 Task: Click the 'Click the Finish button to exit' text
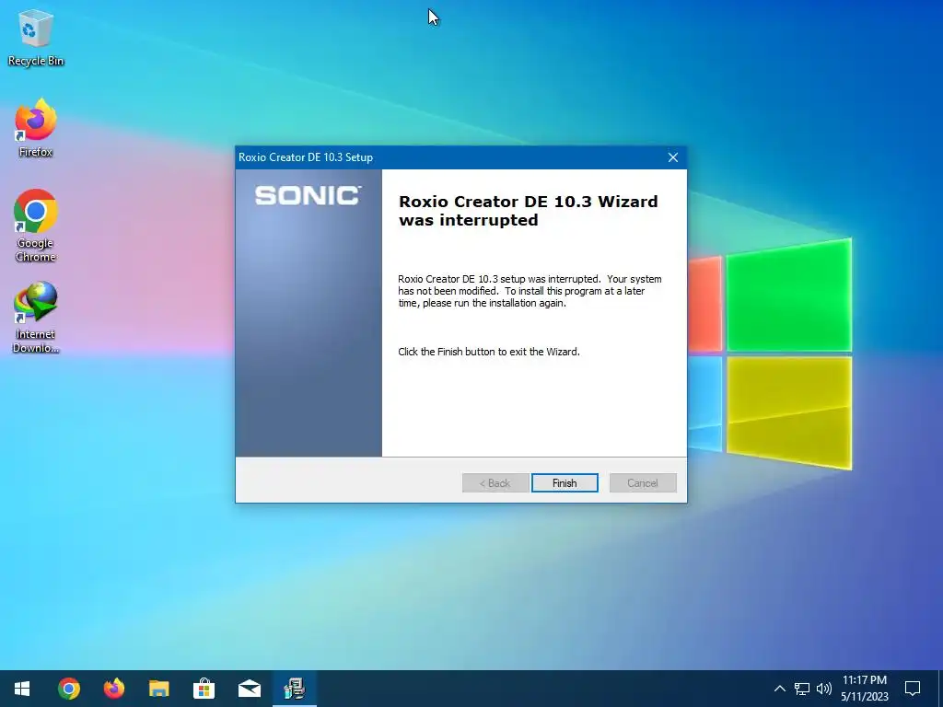(x=489, y=352)
